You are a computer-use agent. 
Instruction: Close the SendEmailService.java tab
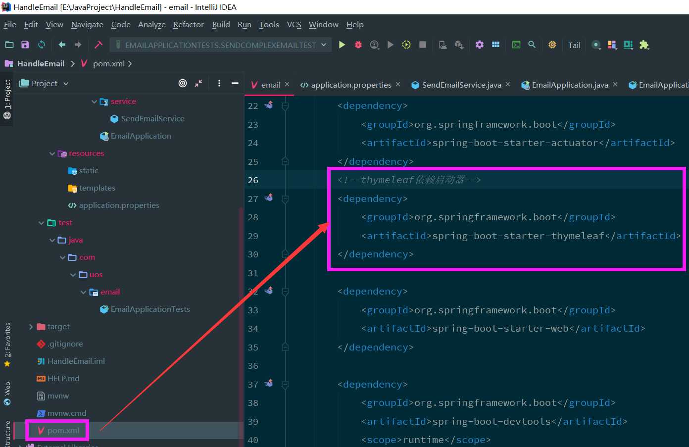pos(508,84)
